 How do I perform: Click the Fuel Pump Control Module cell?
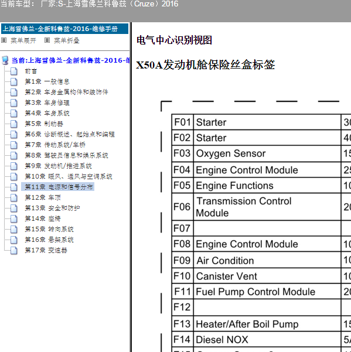point(267,292)
